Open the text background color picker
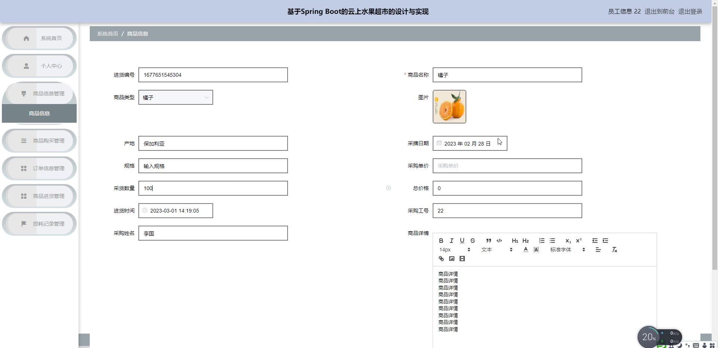This screenshot has width=718, height=348. 536,250
